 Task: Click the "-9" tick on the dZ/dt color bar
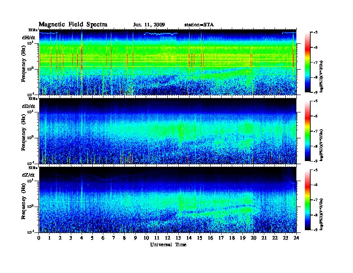316,230
